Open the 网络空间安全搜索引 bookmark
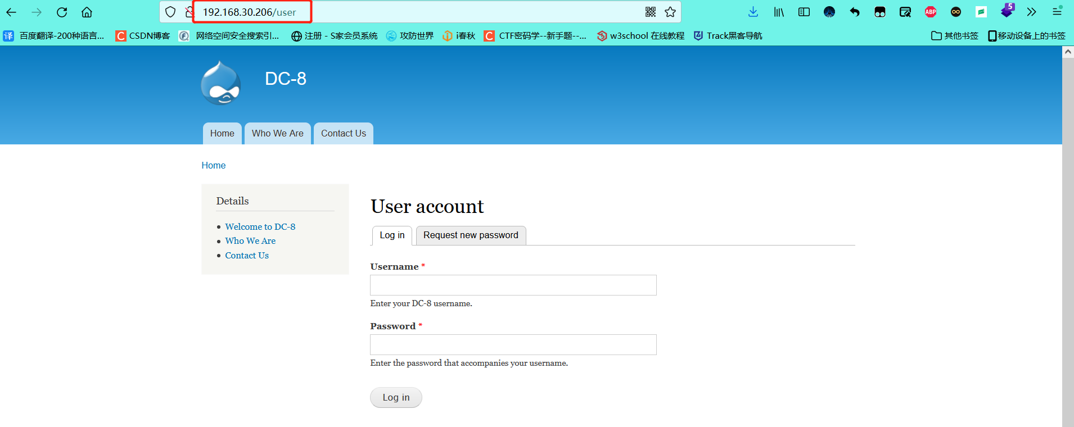The width and height of the screenshot is (1074, 427). pos(229,36)
